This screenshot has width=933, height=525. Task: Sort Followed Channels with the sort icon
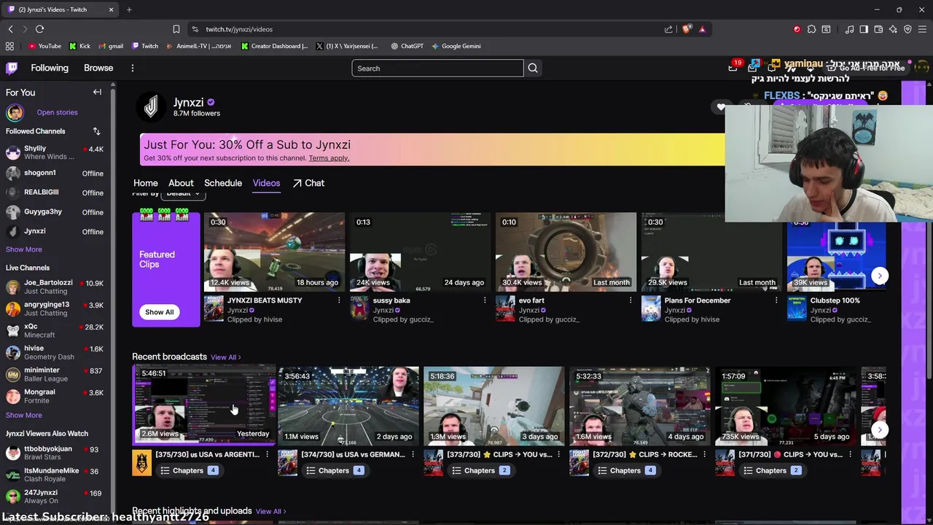(96, 131)
